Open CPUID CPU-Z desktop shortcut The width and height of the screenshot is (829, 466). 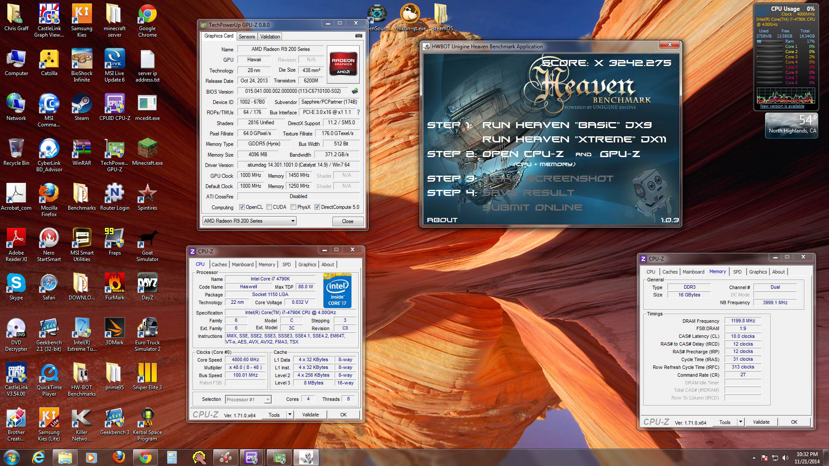114,107
